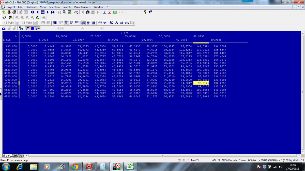
Task: Click the red V button in toolbar
Action: 110,12
